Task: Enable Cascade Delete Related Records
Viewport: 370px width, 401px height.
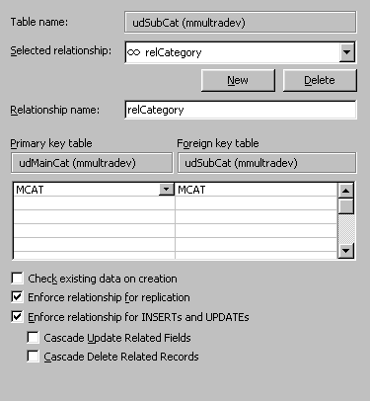Action: click(x=33, y=357)
